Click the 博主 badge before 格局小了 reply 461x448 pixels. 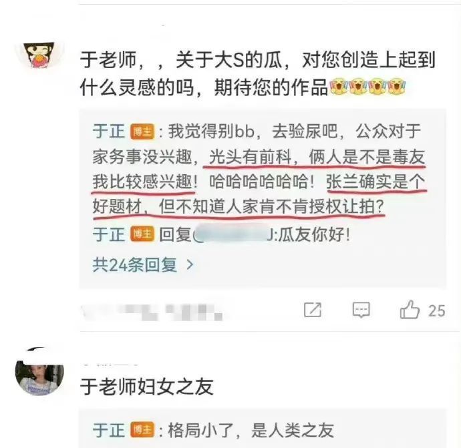[x=142, y=430]
